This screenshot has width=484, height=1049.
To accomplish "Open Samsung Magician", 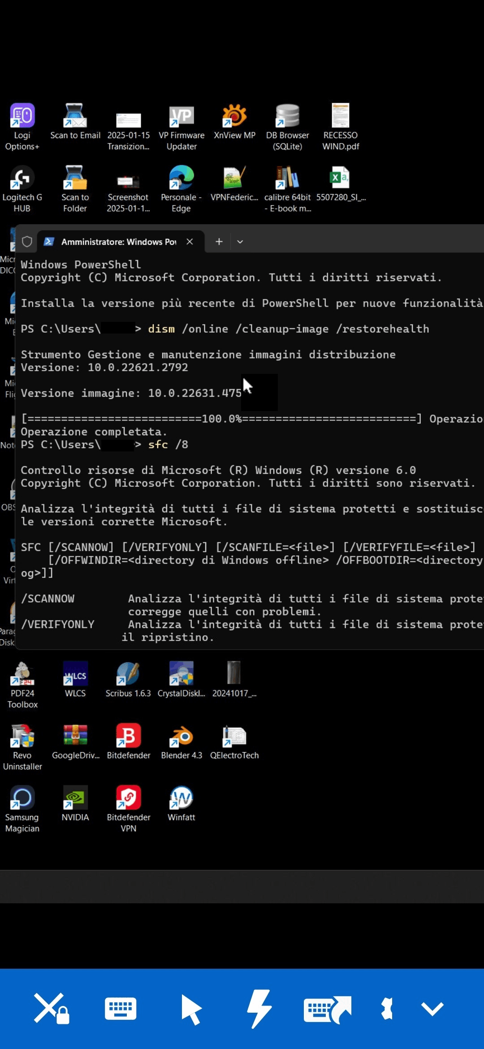I will [22, 809].
